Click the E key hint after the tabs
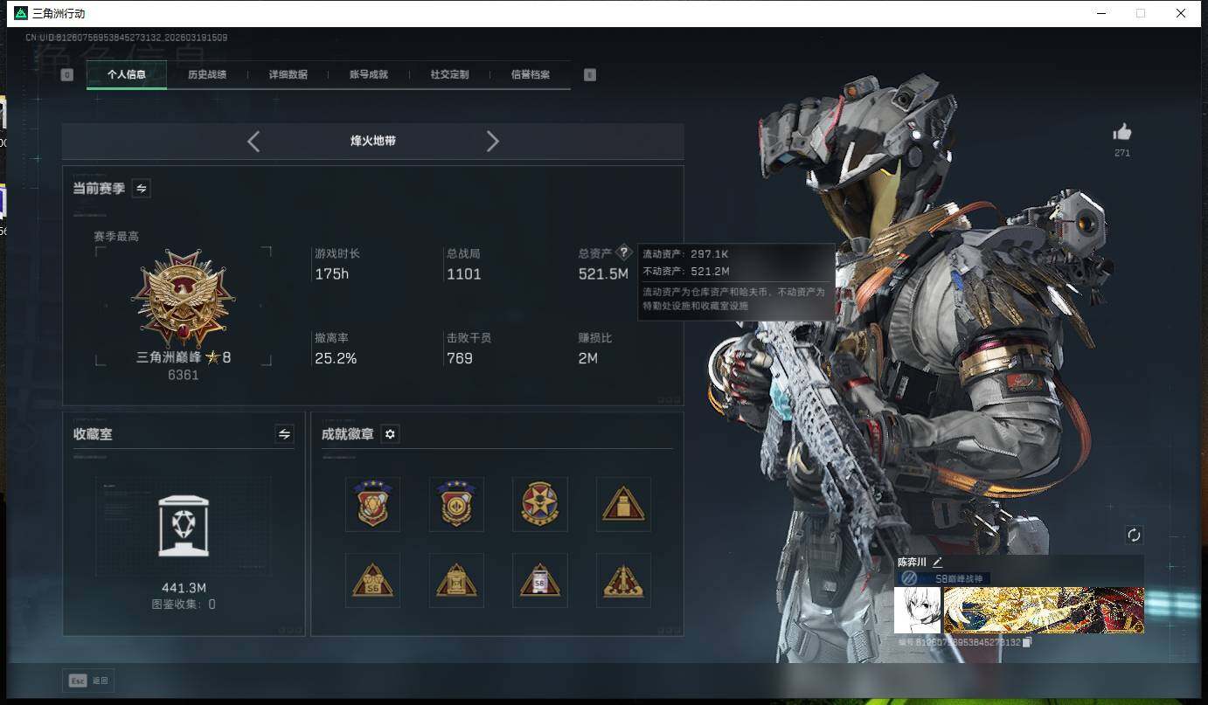 coord(590,75)
